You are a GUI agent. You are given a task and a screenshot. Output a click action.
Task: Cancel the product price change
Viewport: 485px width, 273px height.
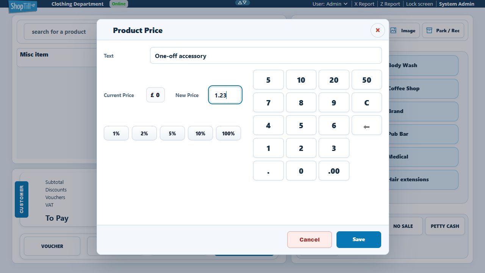tap(310, 240)
